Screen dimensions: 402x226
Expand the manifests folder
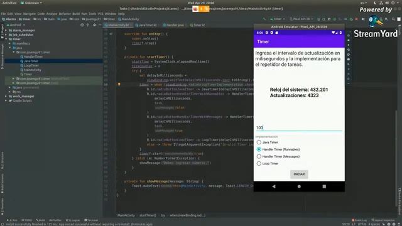10,43
